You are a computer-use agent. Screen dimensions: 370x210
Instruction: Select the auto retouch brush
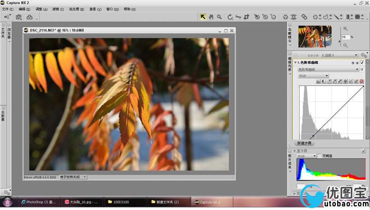(x=304, y=17)
